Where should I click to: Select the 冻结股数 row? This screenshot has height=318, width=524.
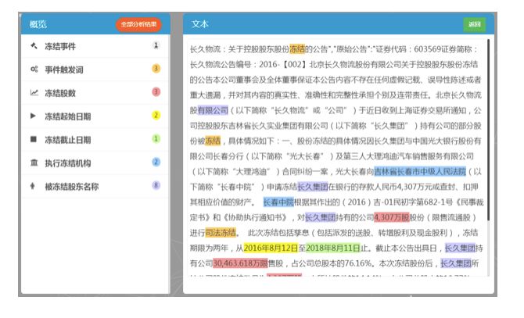(x=95, y=93)
